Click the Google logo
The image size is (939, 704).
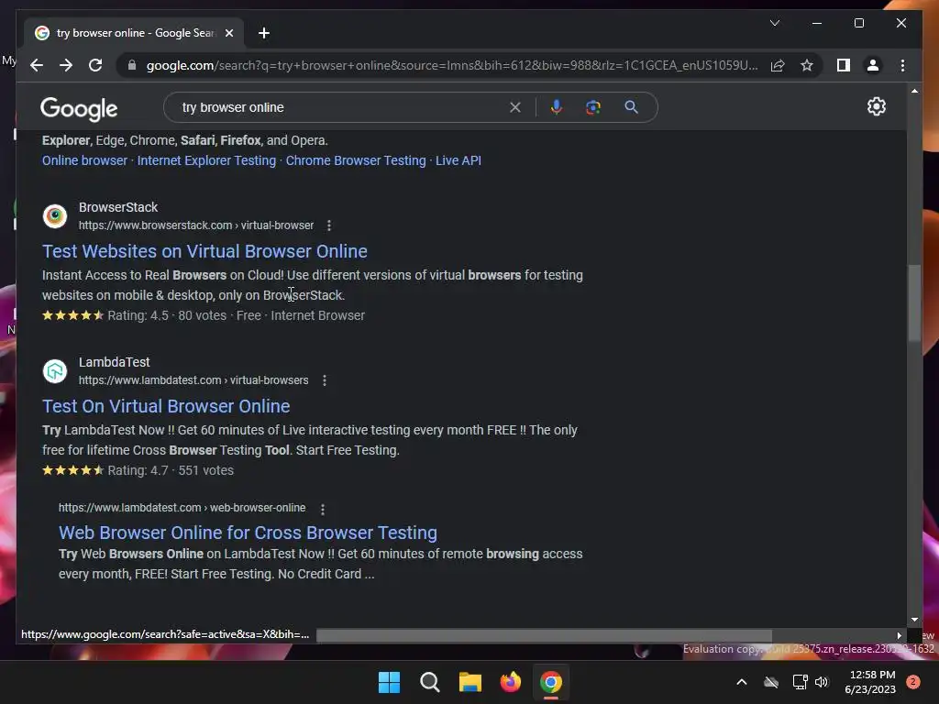pos(79,108)
